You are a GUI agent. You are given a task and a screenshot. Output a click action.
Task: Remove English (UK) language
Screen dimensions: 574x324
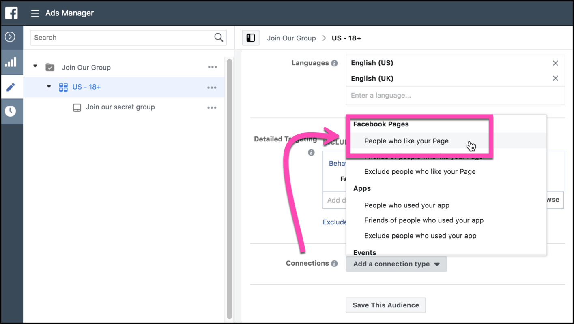coord(555,78)
